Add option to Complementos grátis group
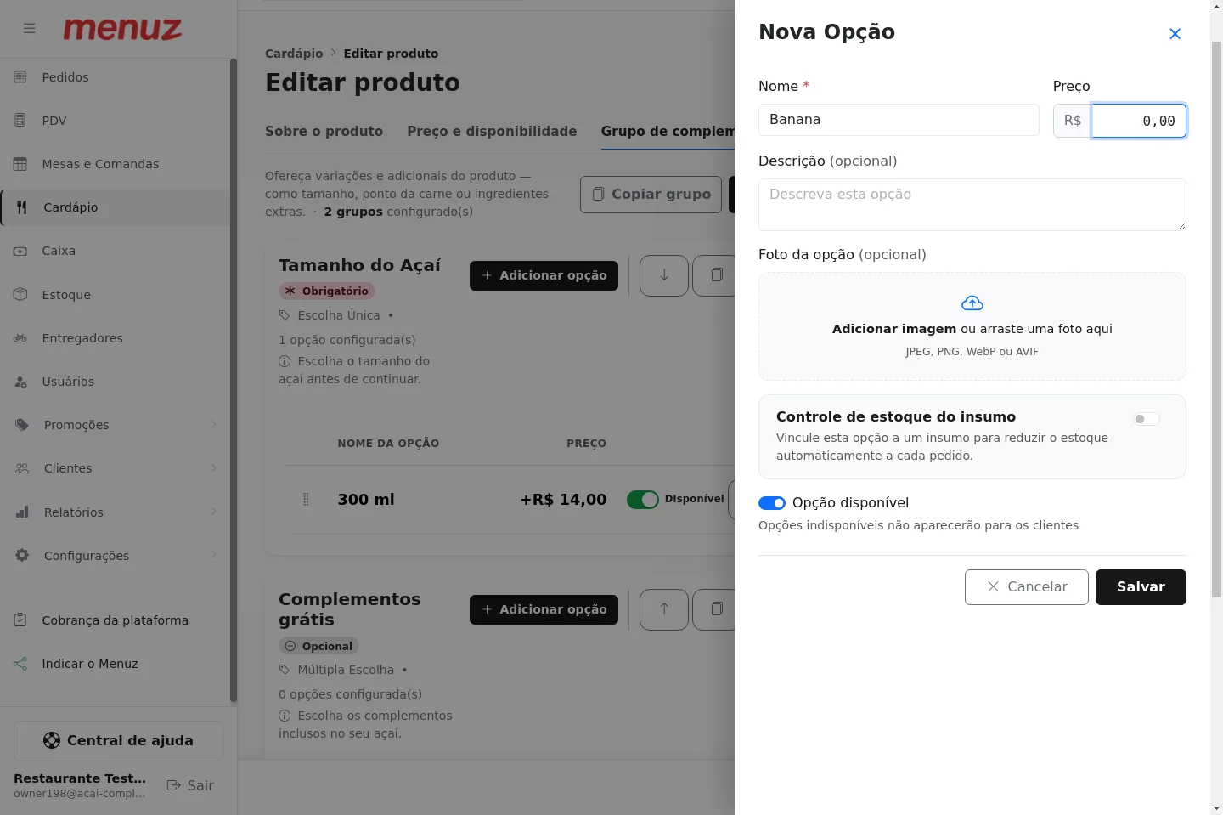1223x815 pixels. click(x=544, y=609)
